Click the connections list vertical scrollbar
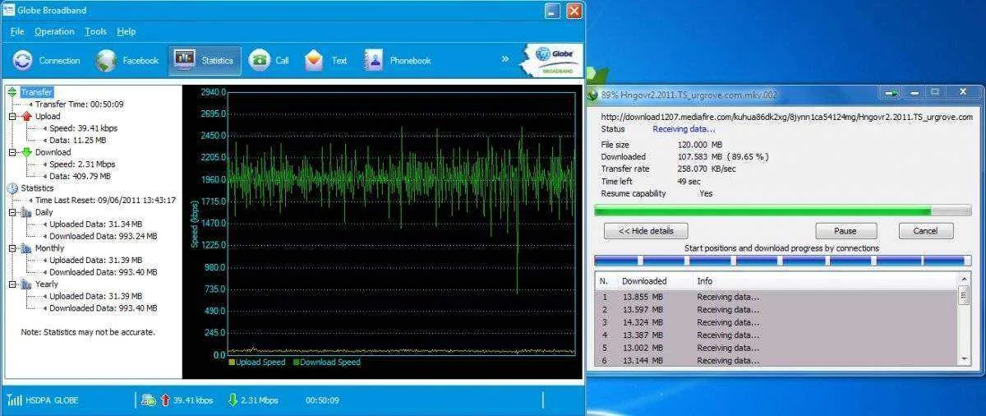The image size is (986, 416). point(965,321)
